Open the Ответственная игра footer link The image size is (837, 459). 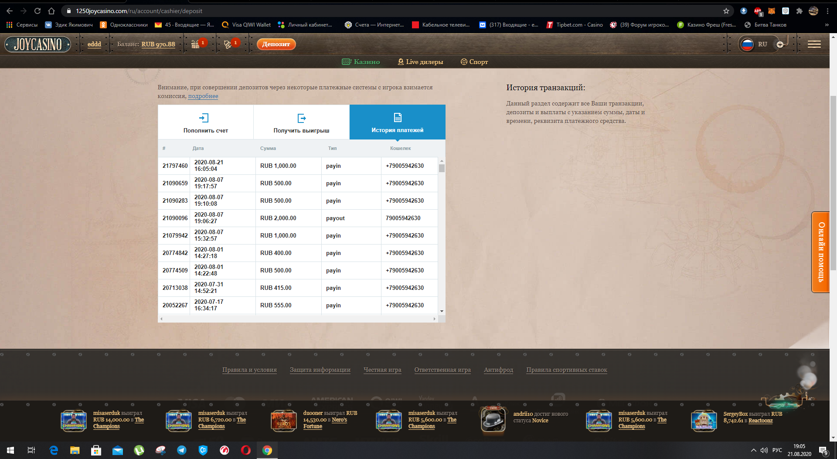click(442, 370)
